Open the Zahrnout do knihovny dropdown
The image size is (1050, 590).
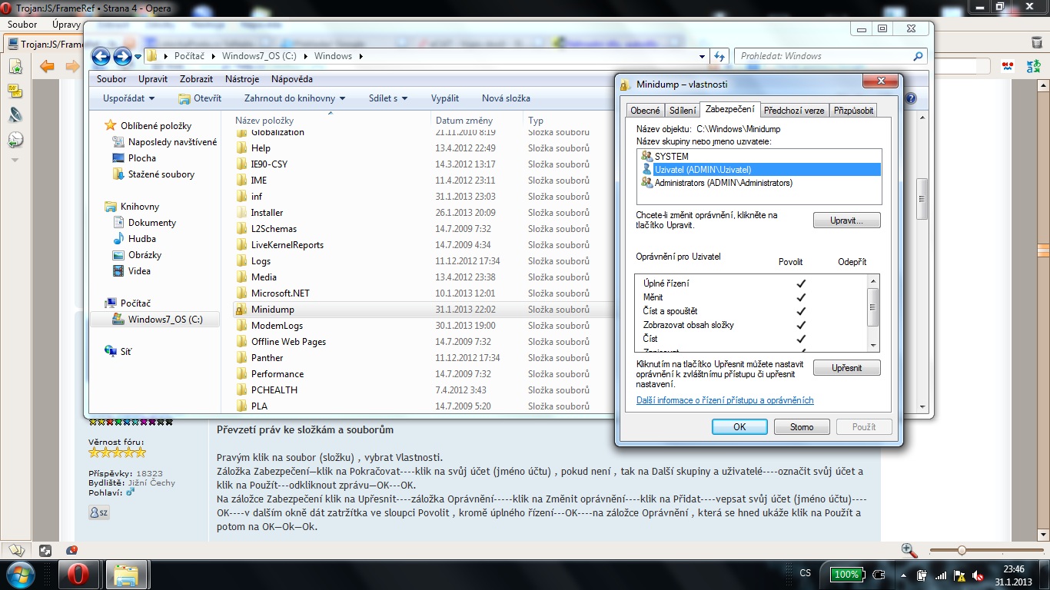click(x=294, y=98)
